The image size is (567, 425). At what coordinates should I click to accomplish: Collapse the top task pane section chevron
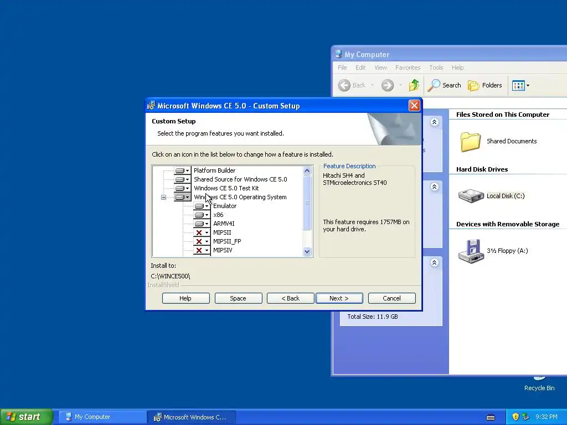pos(434,122)
